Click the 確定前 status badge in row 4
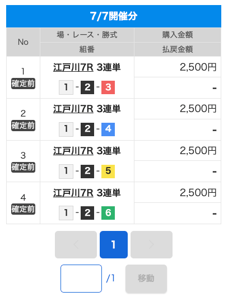 (23, 209)
